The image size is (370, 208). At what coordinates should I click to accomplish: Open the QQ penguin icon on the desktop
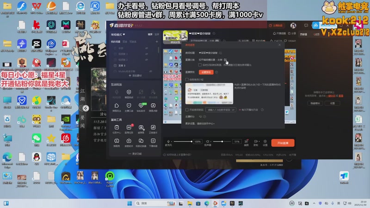pyautogui.click(x=37, y=159)
